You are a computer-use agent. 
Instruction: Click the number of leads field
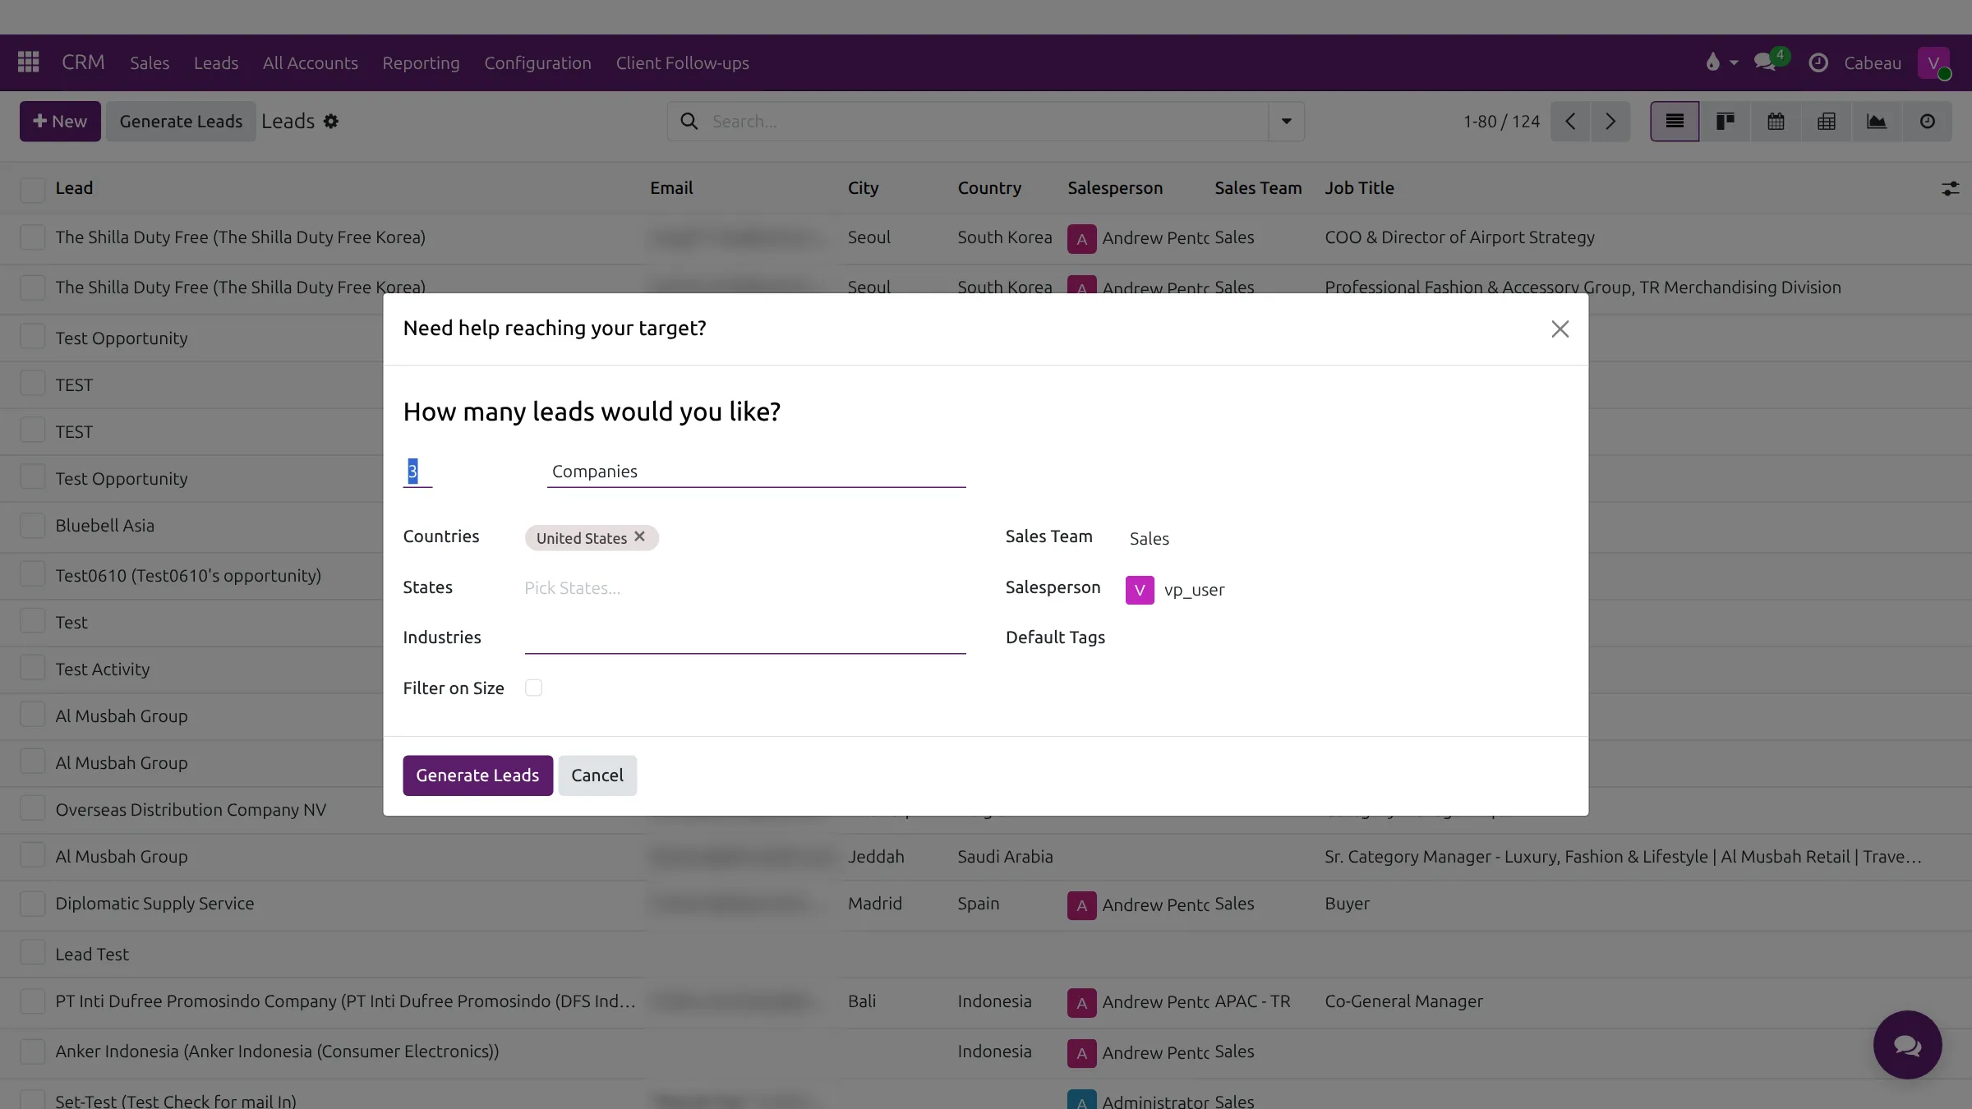[x=417, y=472]
